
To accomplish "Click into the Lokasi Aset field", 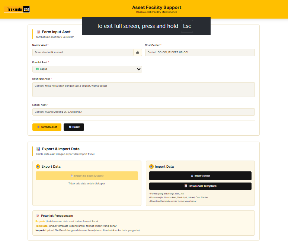I will point(144,112).
